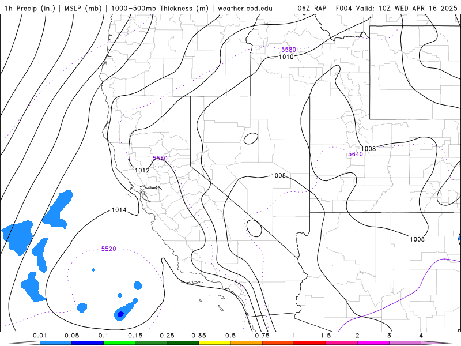Click the 'MSLP (mb)' title text
The height and width of the screenshot is (346, 461).
83,8
